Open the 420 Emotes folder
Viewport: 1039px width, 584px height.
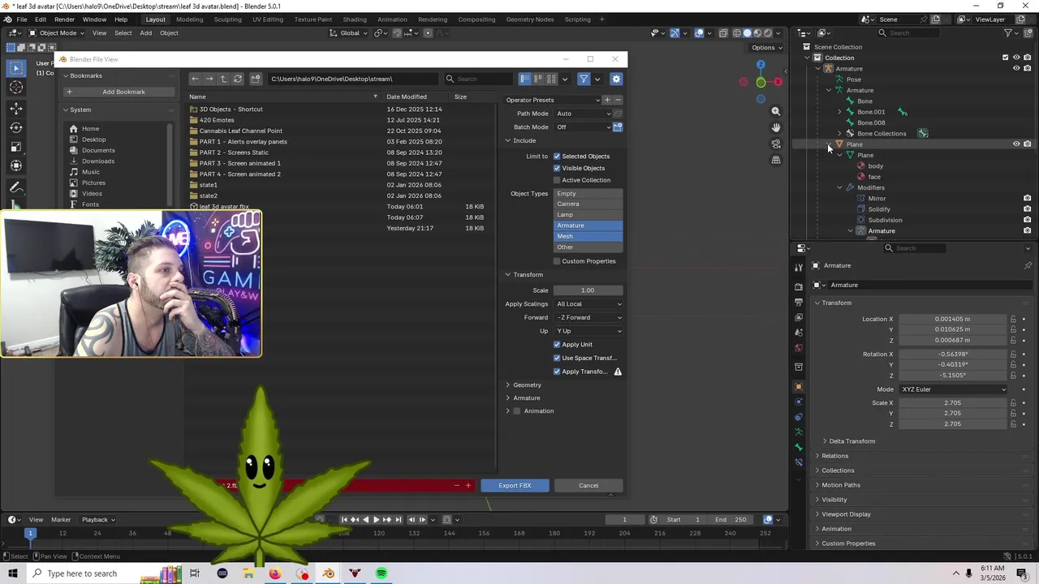click(217, 120)
